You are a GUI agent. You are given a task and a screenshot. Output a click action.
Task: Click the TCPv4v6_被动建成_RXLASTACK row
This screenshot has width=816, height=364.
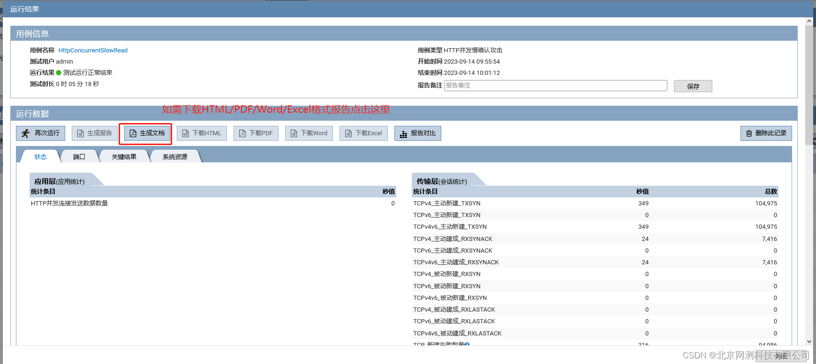[595, 334]
